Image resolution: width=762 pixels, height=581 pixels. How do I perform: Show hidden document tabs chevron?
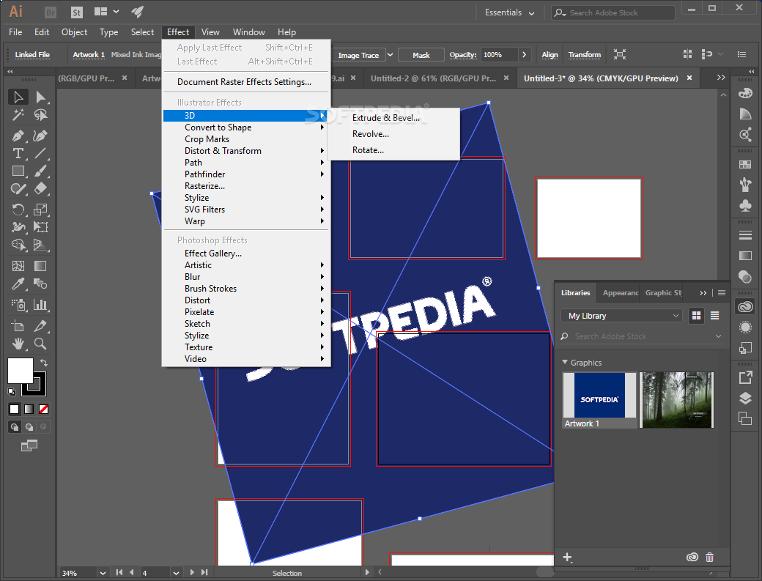pos(721,78)
